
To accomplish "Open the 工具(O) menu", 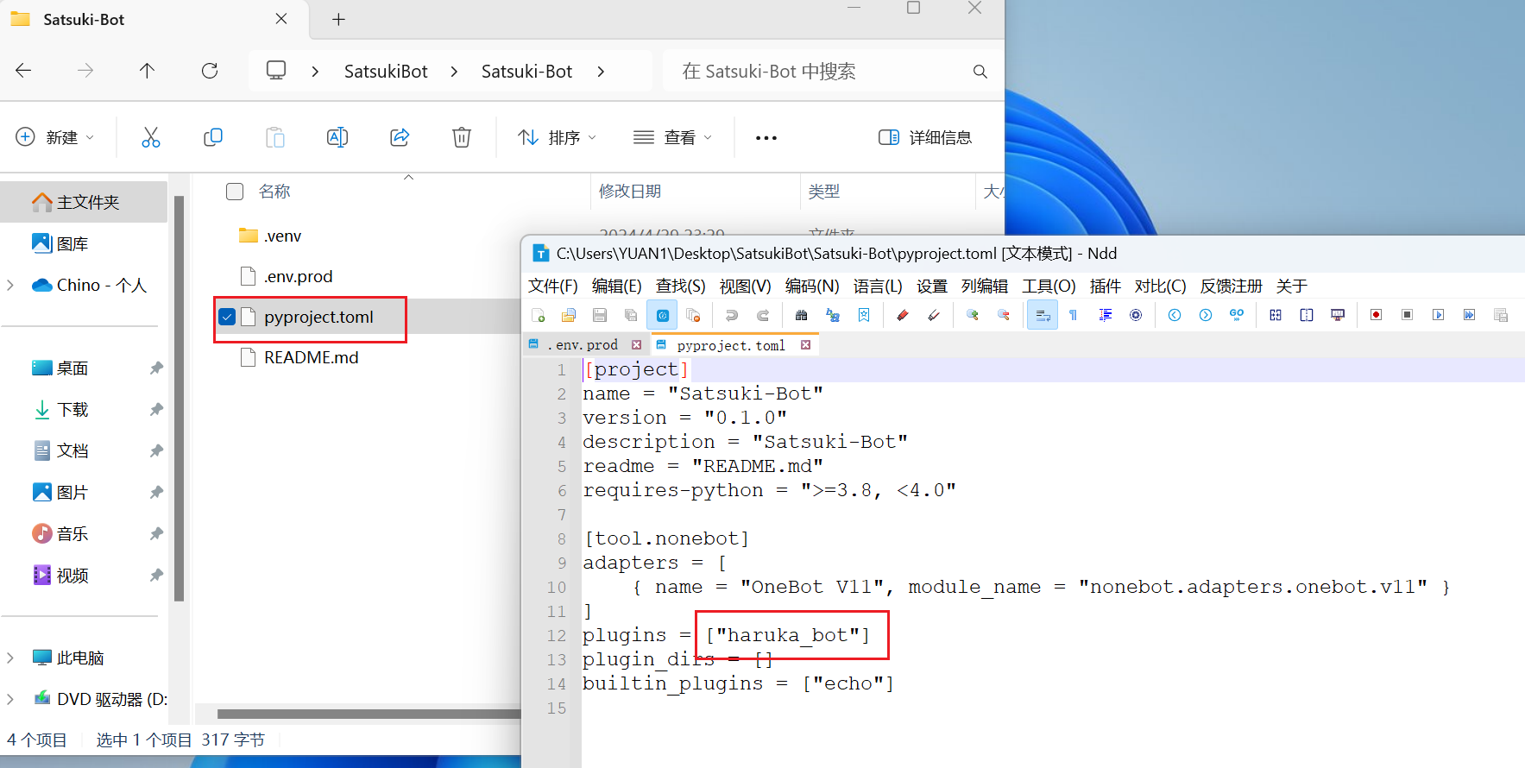I will tap(1049, 286).
